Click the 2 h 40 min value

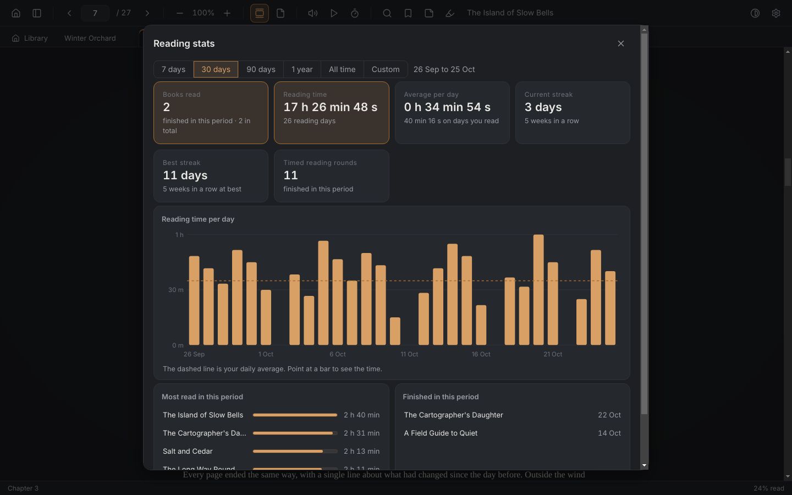(362, 415)
